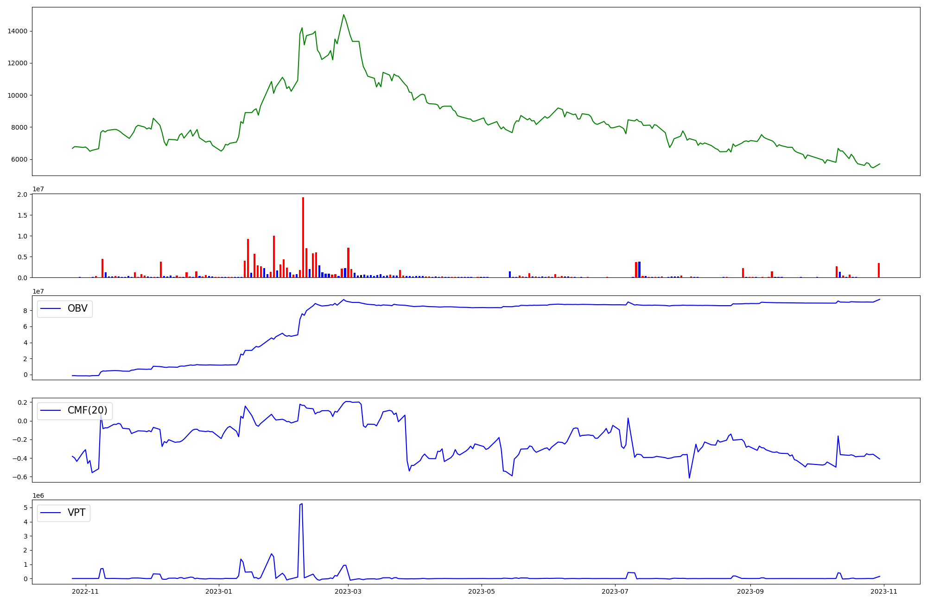Click the blue line sample in VPT legend
This screenshot has height=602, width=927.
coord(51,513)
